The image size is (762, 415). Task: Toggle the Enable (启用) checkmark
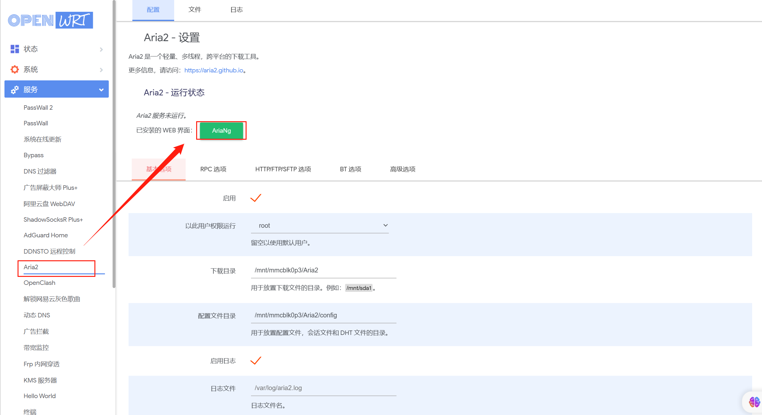[x=256, y=198]
